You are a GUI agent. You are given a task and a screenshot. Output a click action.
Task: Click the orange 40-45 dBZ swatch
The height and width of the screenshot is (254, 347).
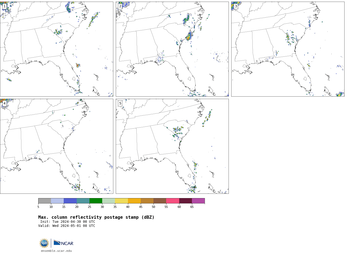tap(134, 201)
